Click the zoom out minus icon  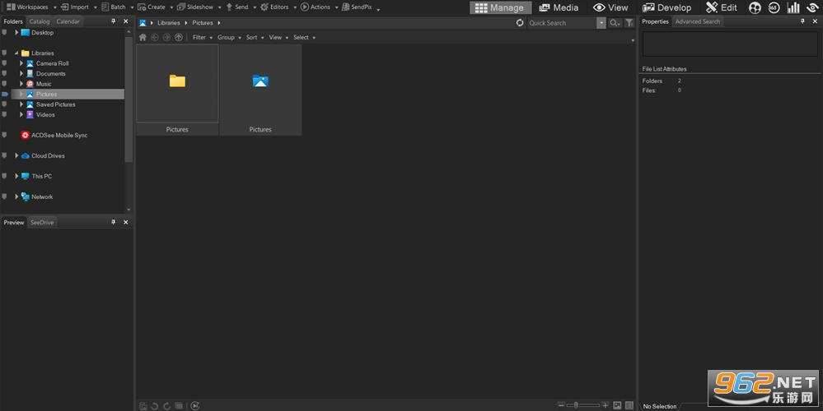[561, 405]
